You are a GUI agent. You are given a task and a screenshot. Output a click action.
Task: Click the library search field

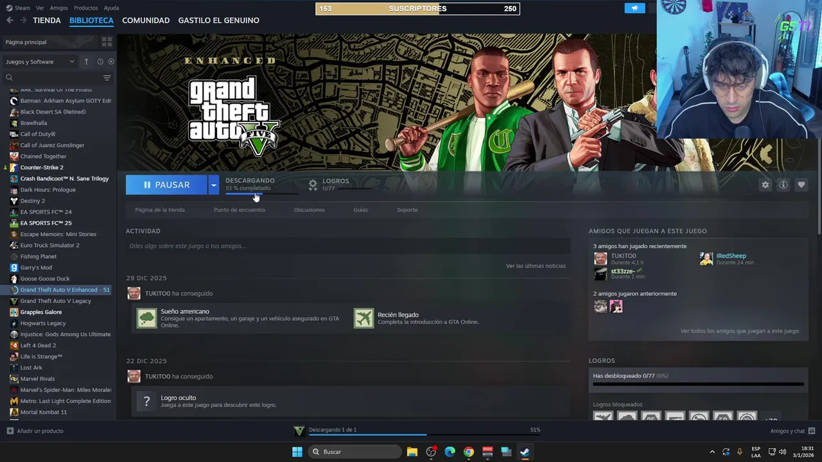click(x=51, y=78)
